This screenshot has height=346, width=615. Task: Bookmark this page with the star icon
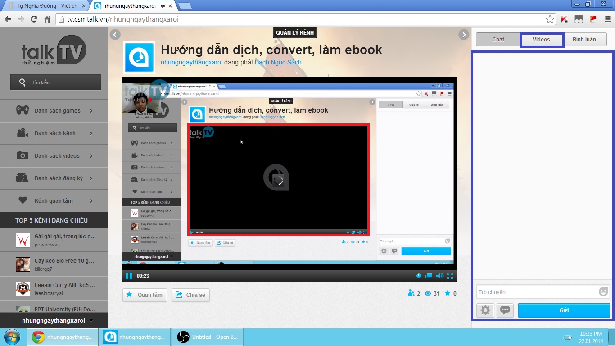pyautogui.click(x=550, y=19)
